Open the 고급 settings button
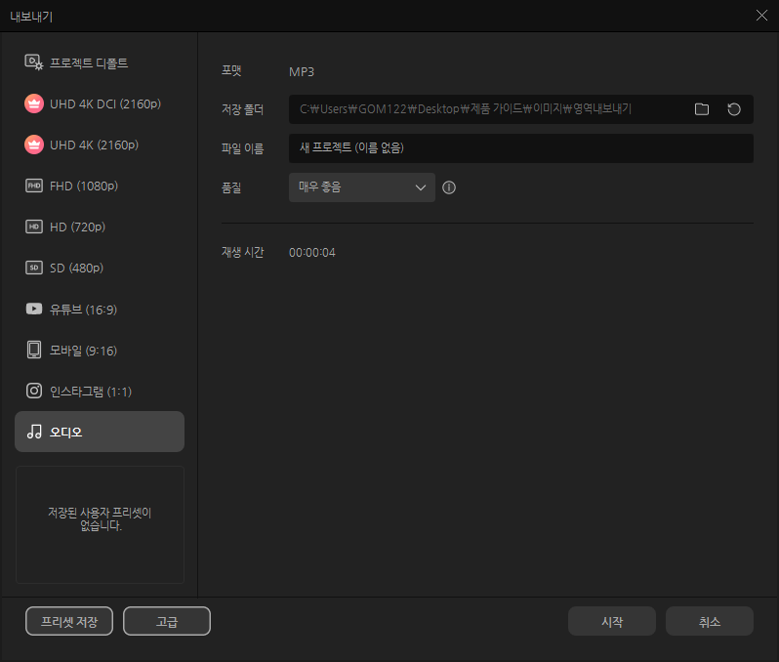This screenshot has height=662, width=779. coord(167,621)
